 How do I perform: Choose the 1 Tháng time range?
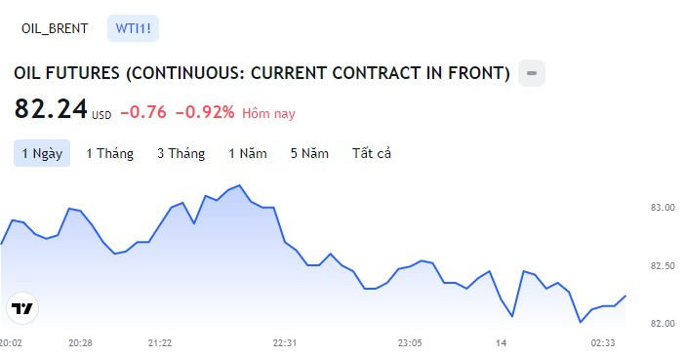tap(109, 153)
